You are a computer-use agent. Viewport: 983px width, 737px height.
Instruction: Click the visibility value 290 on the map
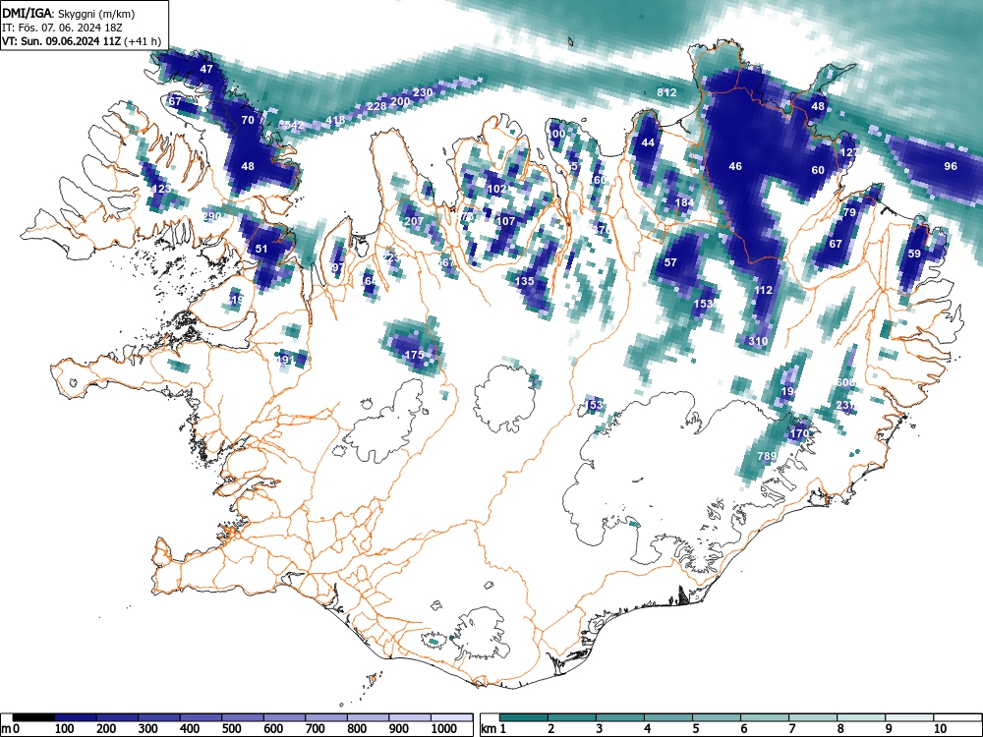(212, 216)
